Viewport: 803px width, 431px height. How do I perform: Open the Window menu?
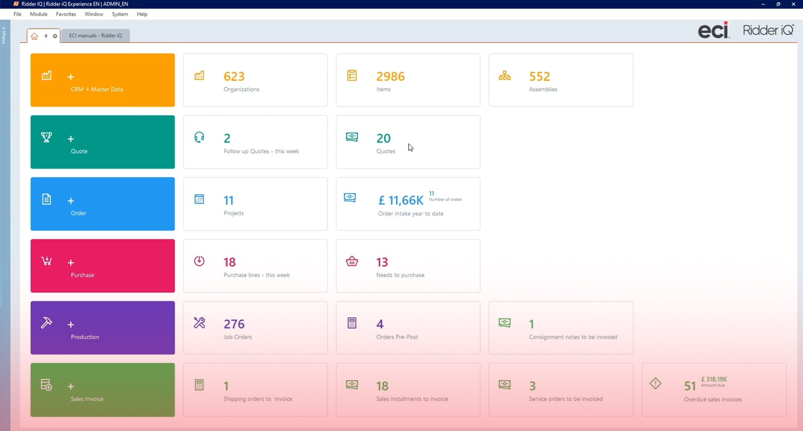pyautogui.click(x=94, y=14)
